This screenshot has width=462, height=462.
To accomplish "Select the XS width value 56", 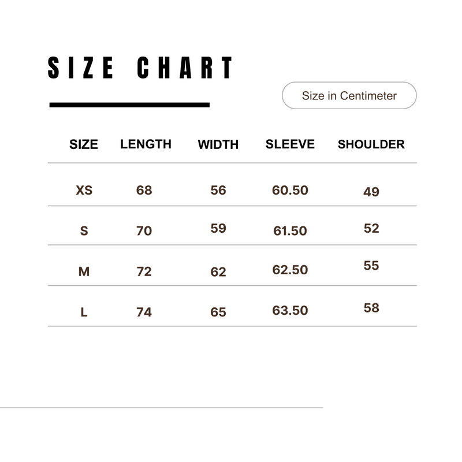I will tap(218, 190).
